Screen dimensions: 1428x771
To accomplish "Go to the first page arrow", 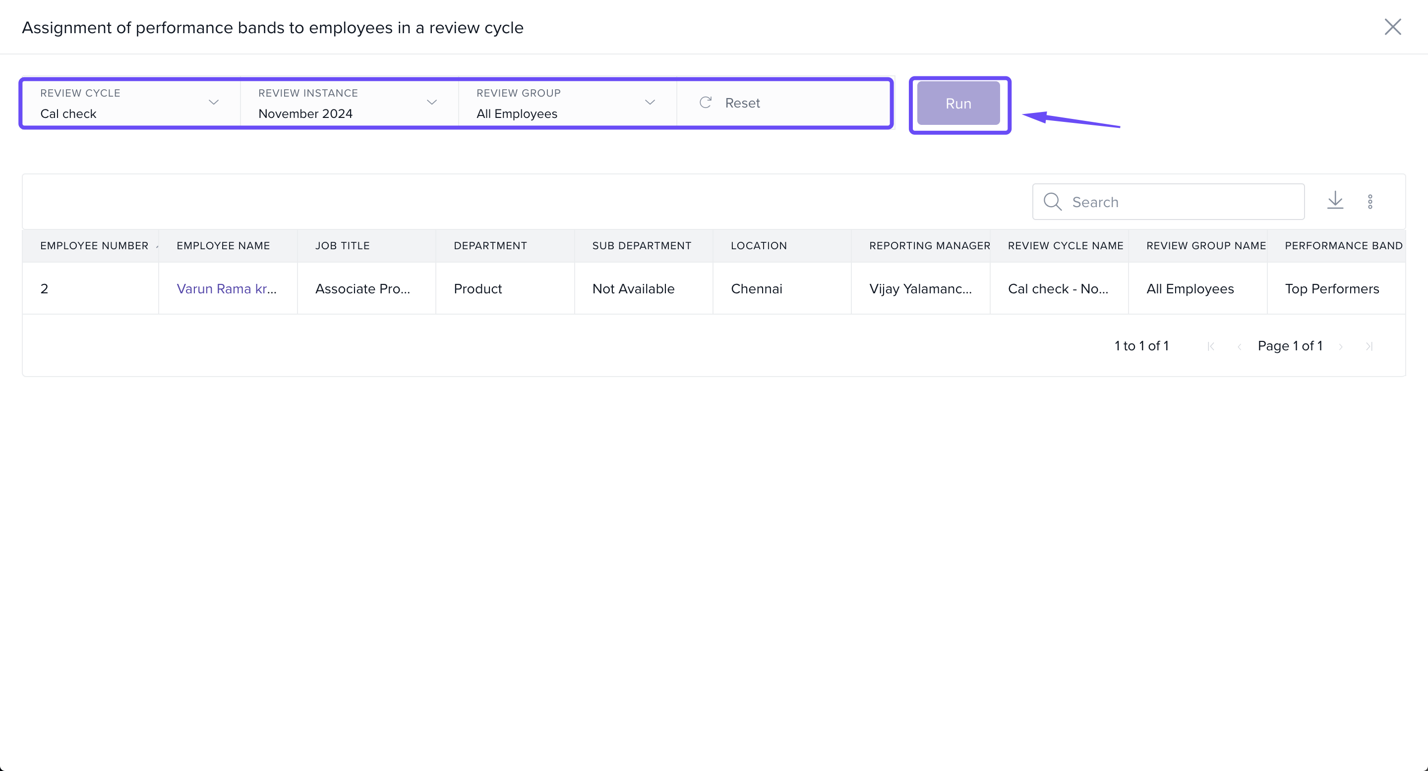I will [x=1211, y=346].
